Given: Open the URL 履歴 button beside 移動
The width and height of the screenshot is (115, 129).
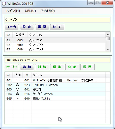Looking at the screenshot, I should (x=88, y=67).
